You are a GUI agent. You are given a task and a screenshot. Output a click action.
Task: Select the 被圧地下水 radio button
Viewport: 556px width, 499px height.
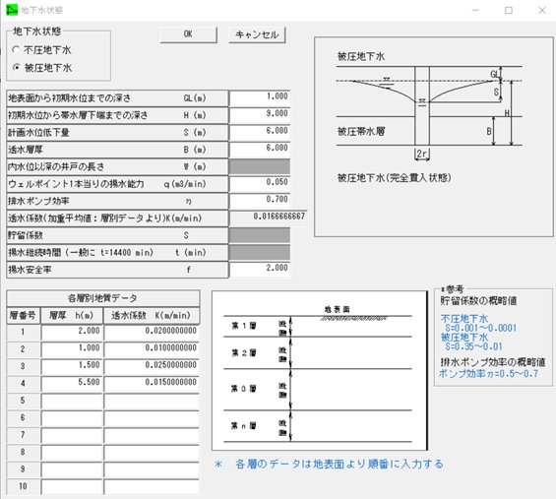(16, 67)
